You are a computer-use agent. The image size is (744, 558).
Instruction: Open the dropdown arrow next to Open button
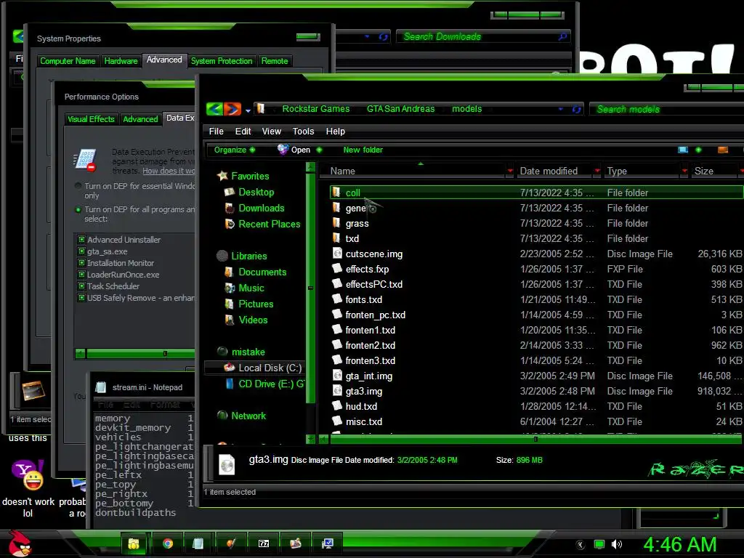[x=320, y=150]
